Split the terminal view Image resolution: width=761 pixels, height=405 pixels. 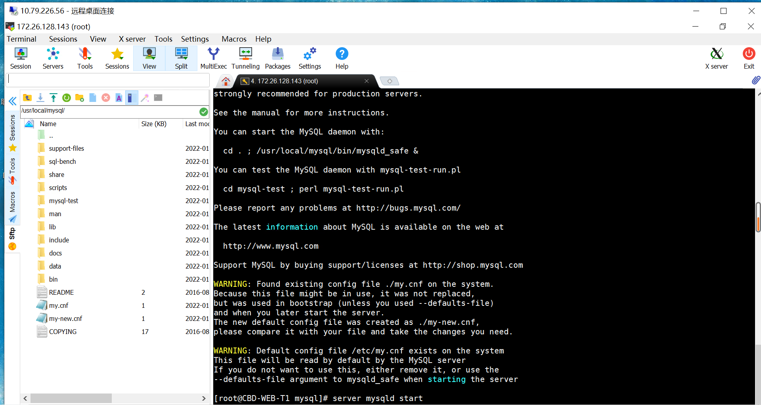point(181,58)
